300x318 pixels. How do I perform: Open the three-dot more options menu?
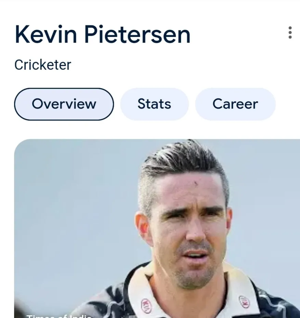click(290, 32)
